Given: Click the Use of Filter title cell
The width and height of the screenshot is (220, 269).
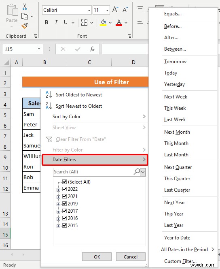Looking at the screenshot, I should click(x=85, y=82).
